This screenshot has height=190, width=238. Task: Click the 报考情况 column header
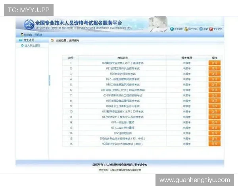(186, 58)
